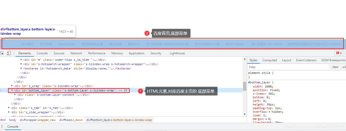Switch to the Elements tab

tap(25, 53)
